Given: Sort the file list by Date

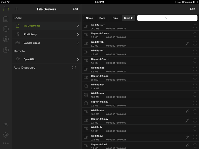Looking at the screenshot, I should pyautogui.click(x=102, y=18).
